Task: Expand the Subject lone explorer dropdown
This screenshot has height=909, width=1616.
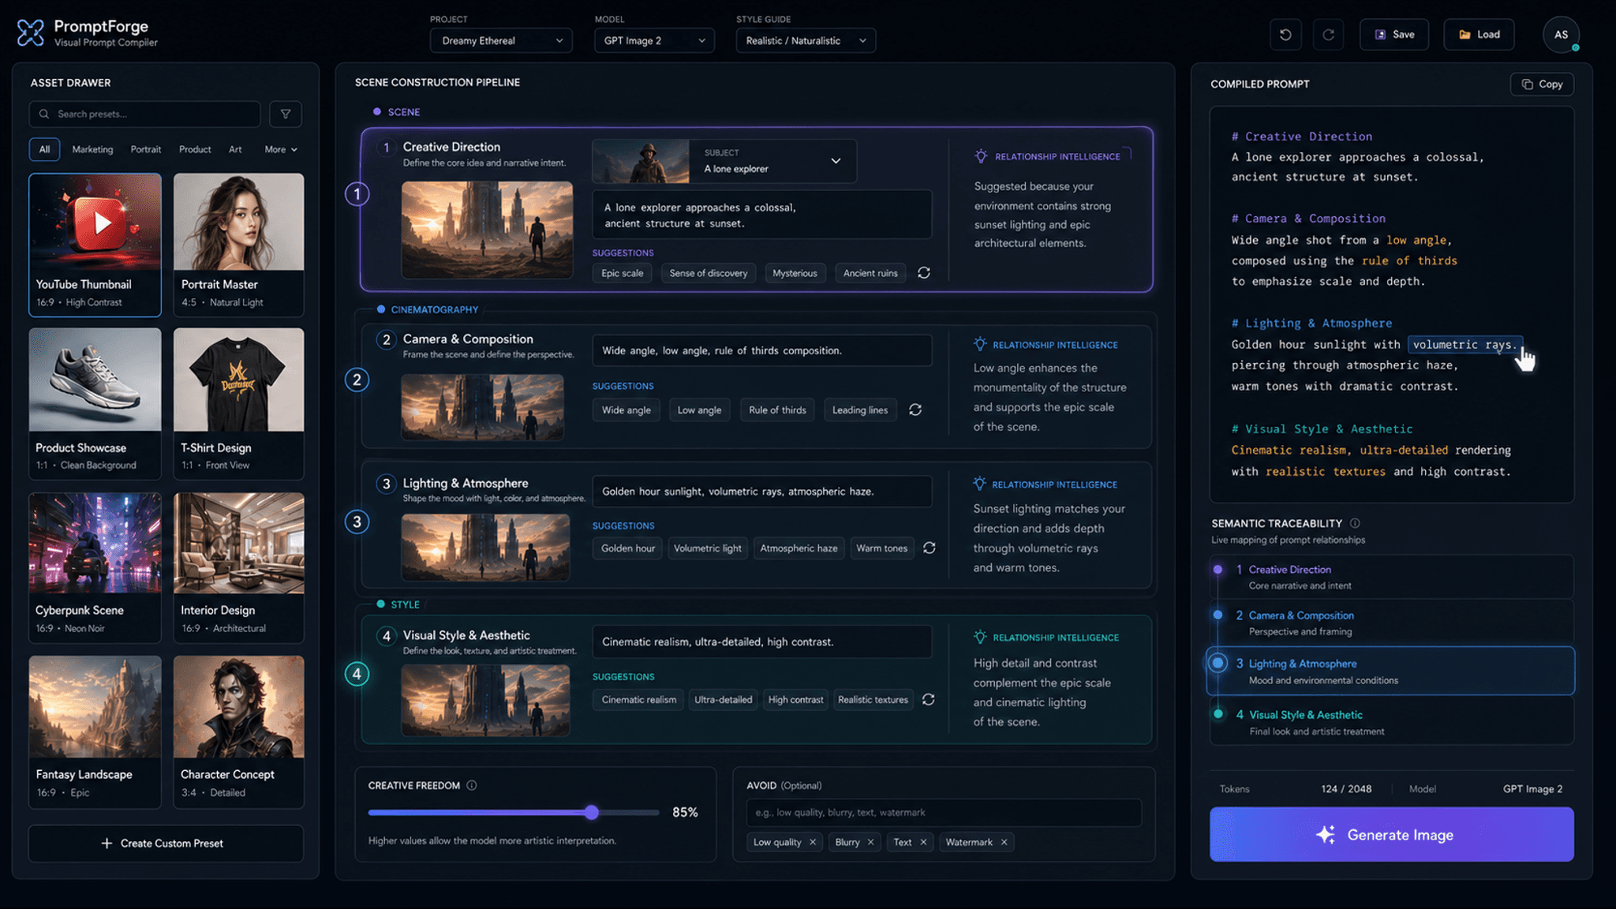Action: click(x=836, y=161)
